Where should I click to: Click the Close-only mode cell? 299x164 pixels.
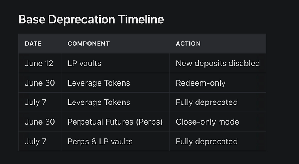coord(207,122)
